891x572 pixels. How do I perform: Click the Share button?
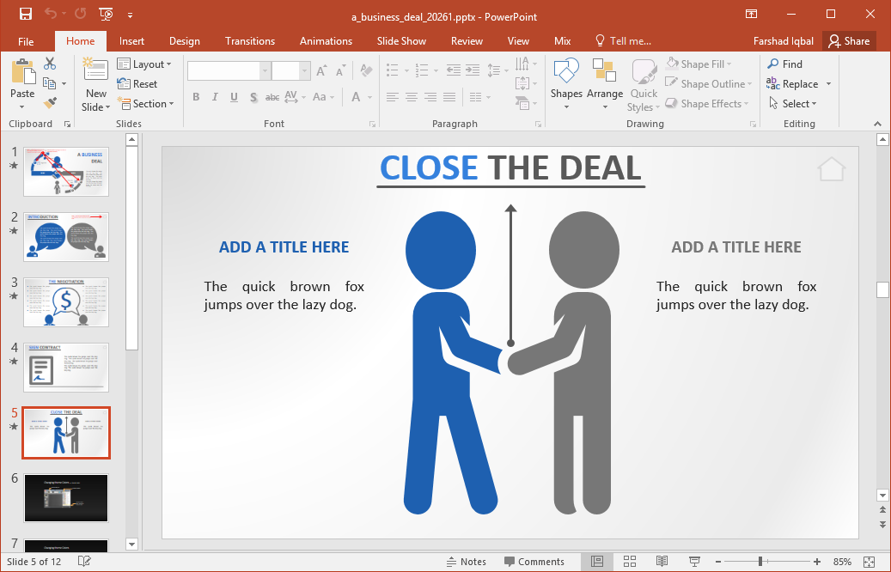849,40
